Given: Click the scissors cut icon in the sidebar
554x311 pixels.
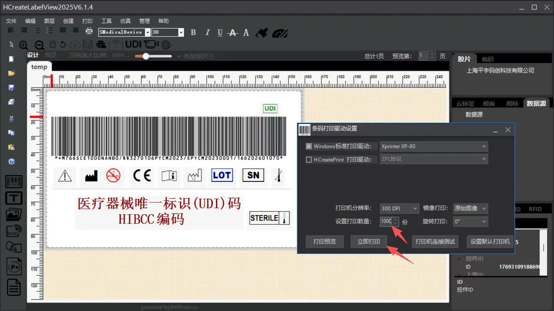Looking at the screenshot, I should click(x=11, y=118).
